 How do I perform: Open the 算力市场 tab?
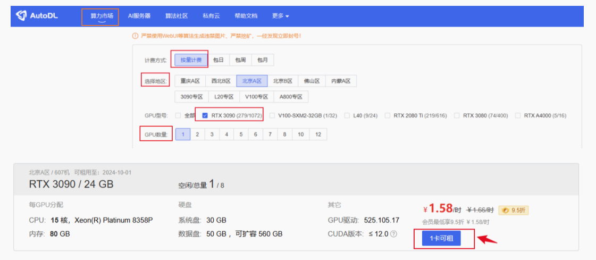pos(102,16)
